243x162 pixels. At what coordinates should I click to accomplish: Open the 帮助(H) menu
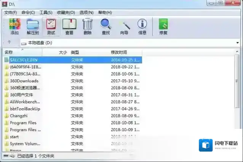[x=105, y=13]
